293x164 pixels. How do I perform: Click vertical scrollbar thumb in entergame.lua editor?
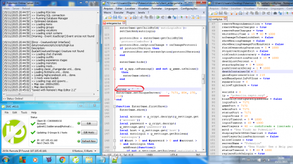tap(203, 79)
